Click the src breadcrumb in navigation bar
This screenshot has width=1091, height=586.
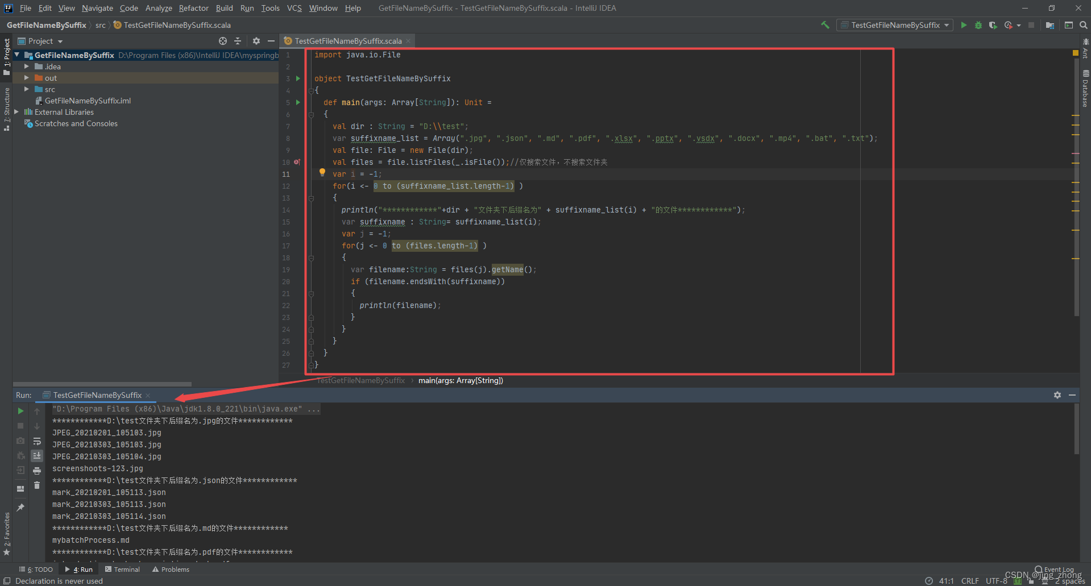click(x=101, y=25)
